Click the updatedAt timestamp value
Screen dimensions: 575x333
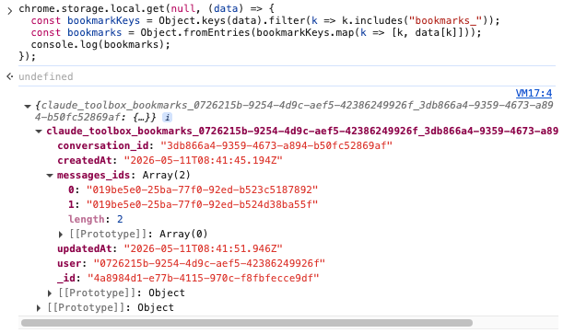[203, 248]
